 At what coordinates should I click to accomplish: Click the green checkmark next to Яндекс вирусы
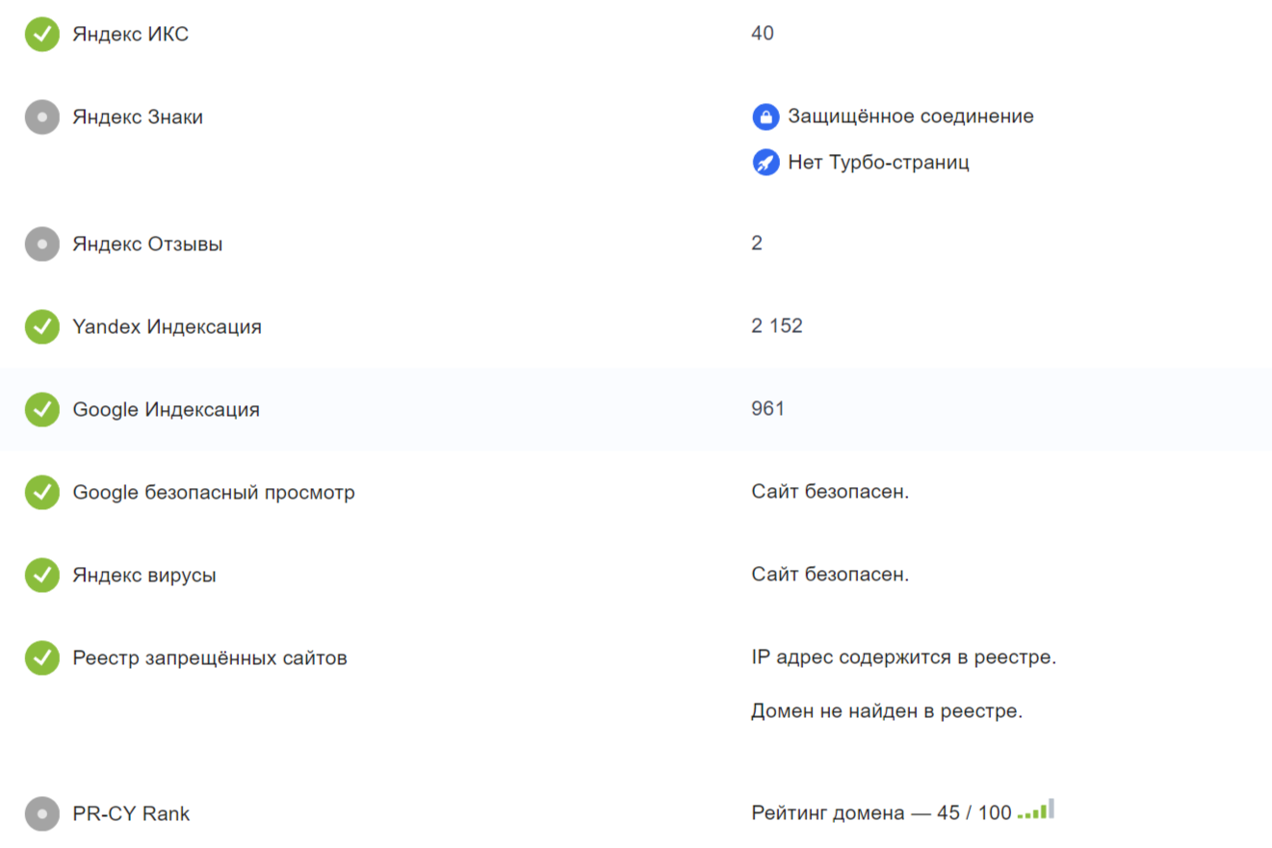41,576
